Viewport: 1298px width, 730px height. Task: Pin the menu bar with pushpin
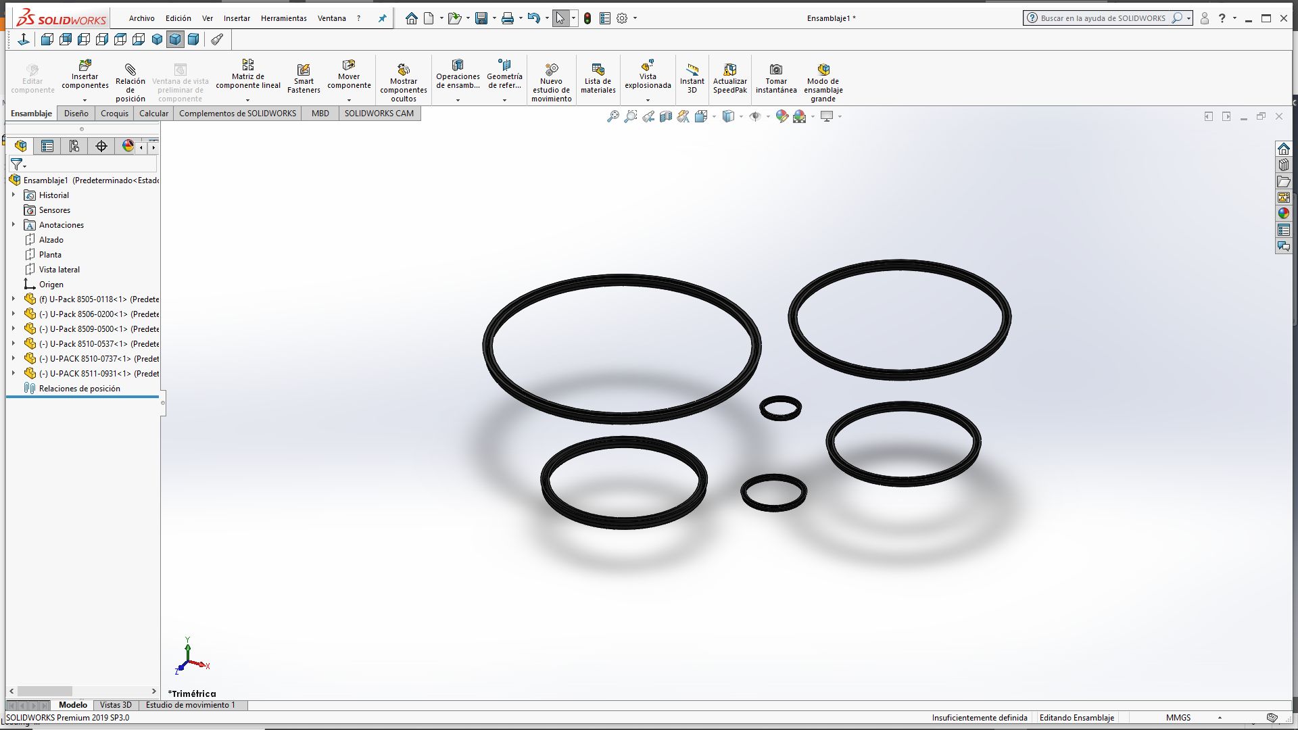(382, 19)
